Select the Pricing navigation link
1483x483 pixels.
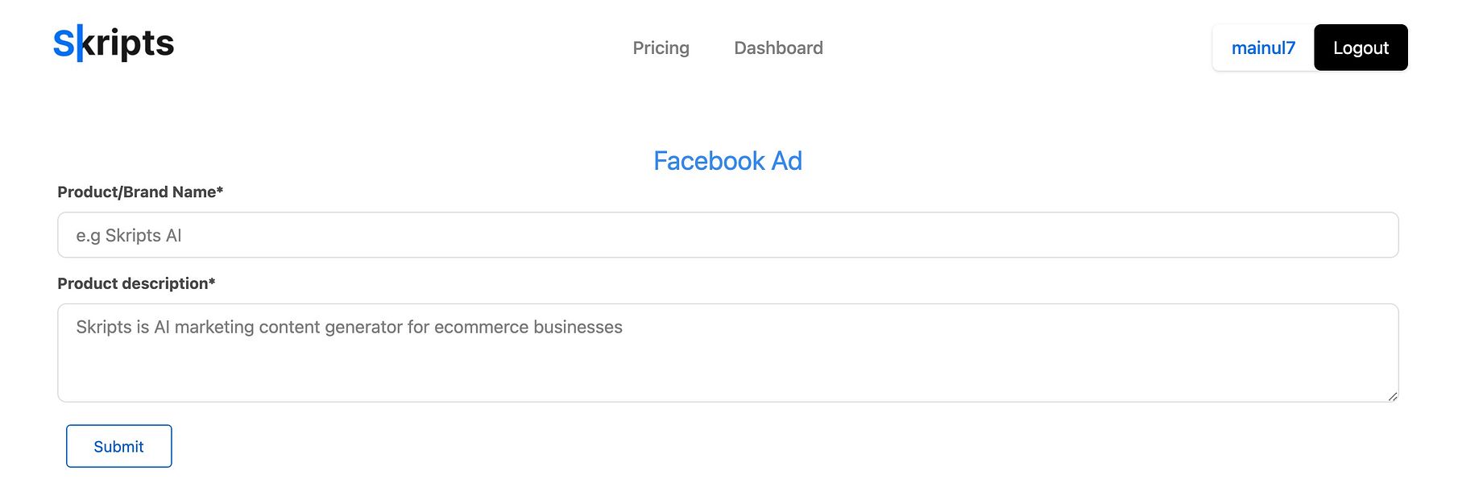(661, 48)
